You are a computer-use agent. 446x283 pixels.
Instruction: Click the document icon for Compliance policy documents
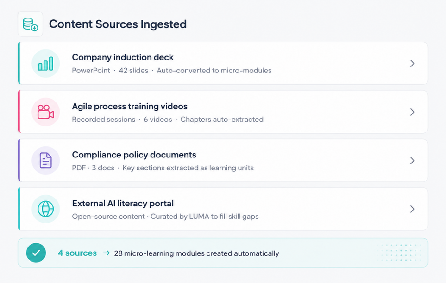pos(45,160)
